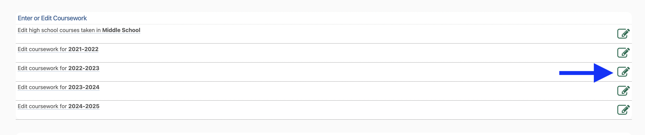Click the arrowhead of the blue arrow

point(602,73)
